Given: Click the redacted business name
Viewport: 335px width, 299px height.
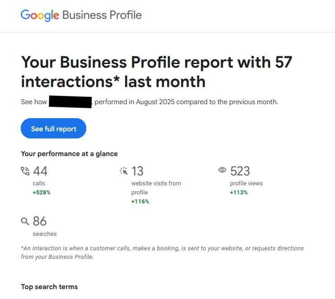Looking at the screenshot, I should pyautogui.click(x=70, y=102).
